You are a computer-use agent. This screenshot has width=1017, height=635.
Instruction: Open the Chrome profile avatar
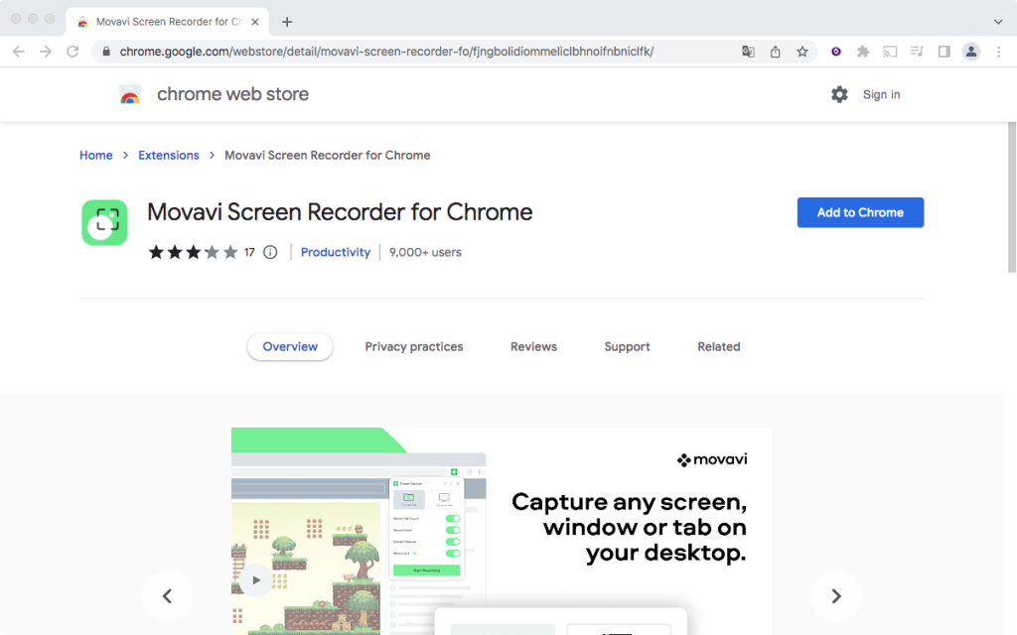pos(971,52)
